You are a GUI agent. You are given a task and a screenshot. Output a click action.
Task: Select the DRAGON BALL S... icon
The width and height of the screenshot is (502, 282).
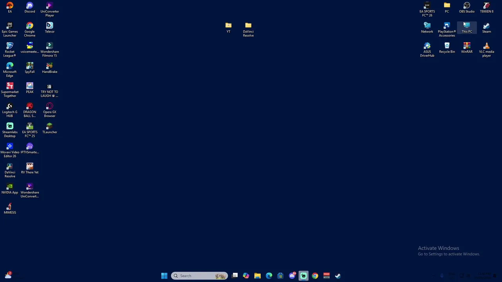pyautogui.click(x=29, y=110)
